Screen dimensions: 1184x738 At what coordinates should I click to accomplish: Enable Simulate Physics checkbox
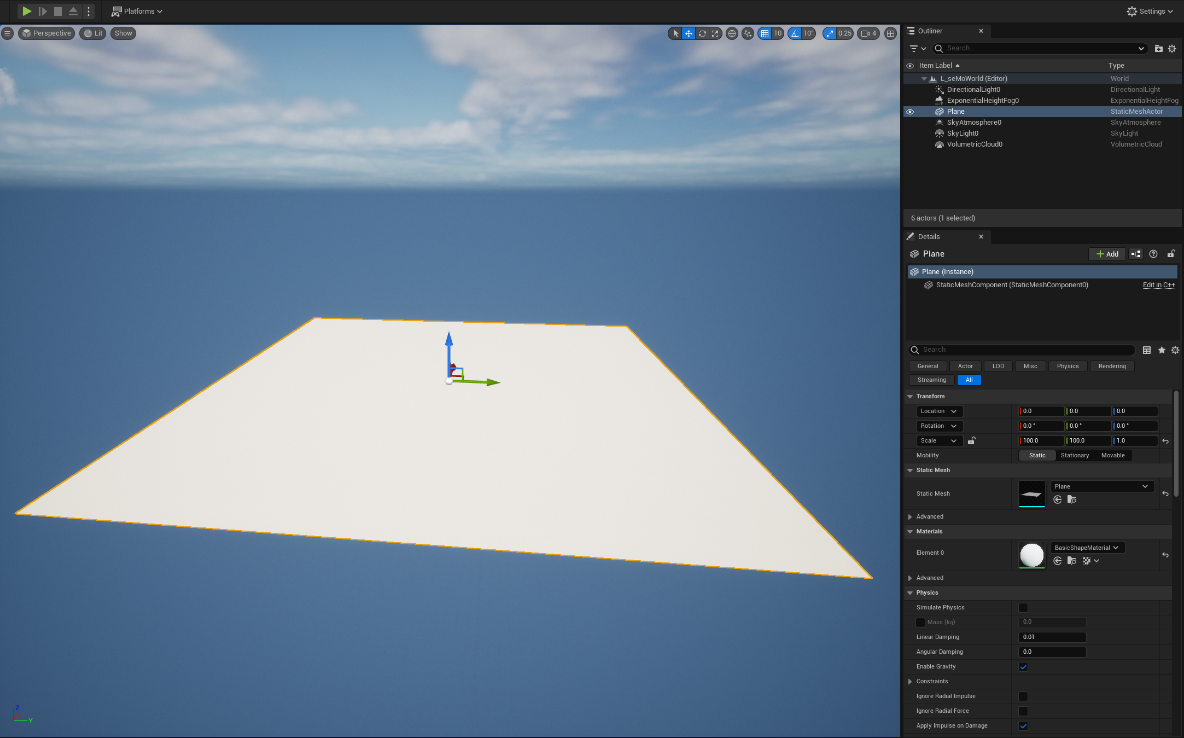coord(1023,608)
